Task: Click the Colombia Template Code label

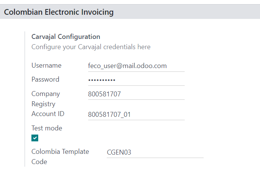Action: coord(60,156)
